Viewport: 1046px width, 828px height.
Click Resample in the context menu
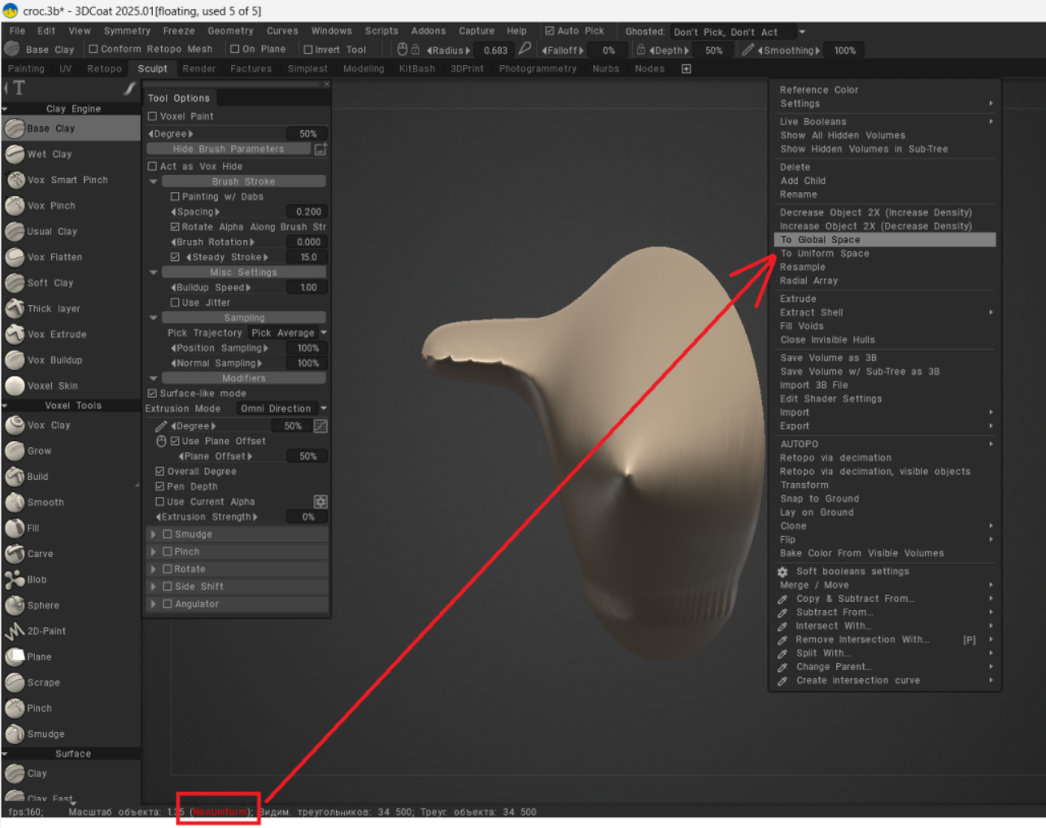[802, 268]
